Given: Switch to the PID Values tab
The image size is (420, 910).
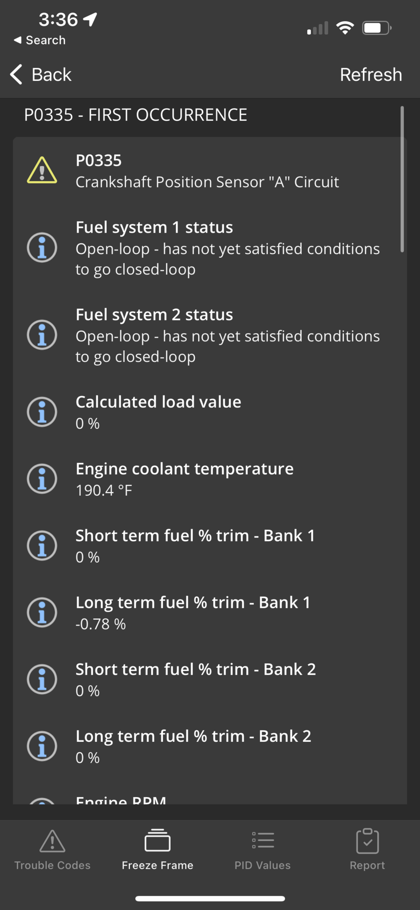Looking at the screenshot, I should coord(262,850).
